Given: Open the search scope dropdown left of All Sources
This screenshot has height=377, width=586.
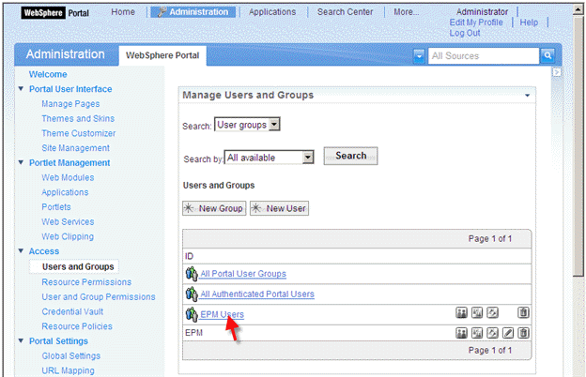Looking at the screenshot, I should [x=419, y=56].
